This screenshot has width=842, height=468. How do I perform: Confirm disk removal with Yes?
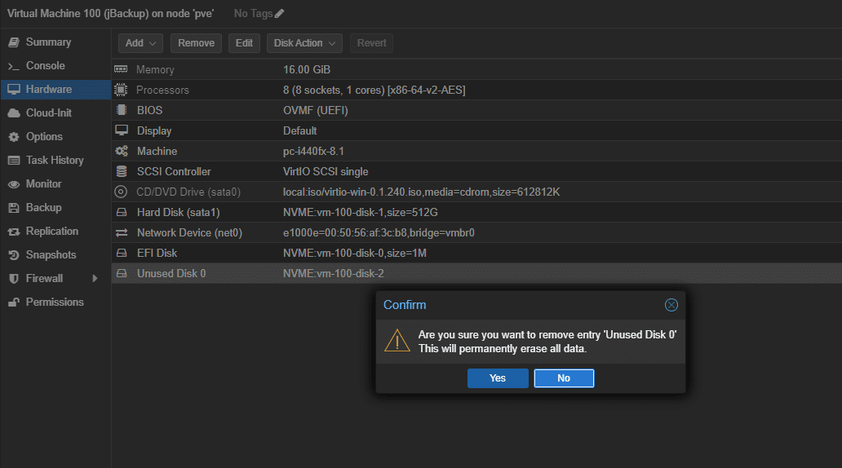tap(498, 378)
